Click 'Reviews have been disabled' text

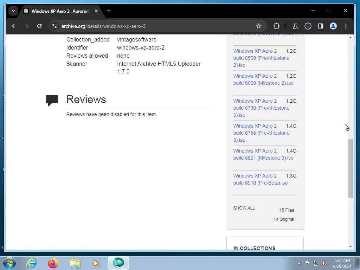click(x=111, y=114)
